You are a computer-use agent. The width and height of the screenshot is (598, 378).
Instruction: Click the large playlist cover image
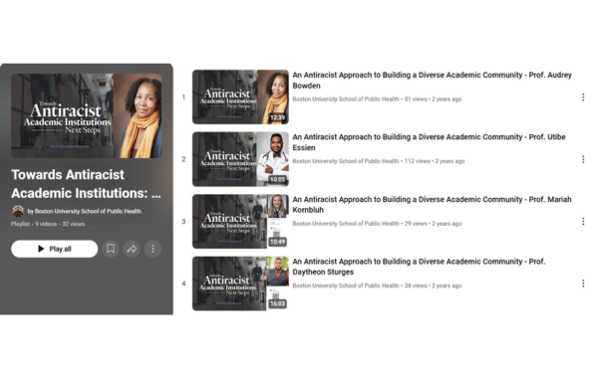(87, 115)
